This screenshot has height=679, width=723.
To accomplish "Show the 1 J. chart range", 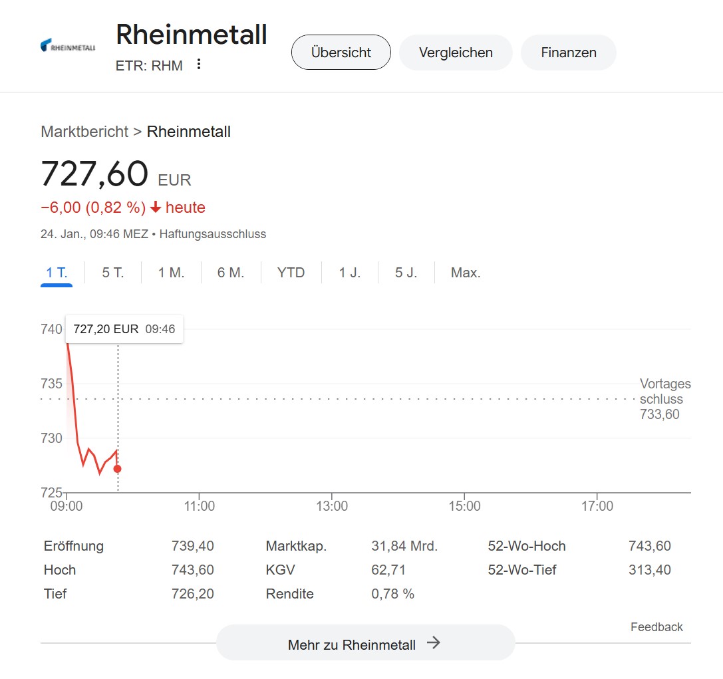I will click(x=349, y=273).
